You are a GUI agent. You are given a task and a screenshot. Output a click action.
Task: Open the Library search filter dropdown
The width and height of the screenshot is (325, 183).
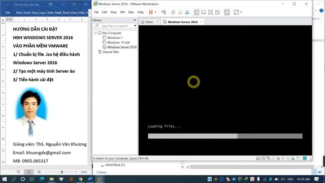[x=135, y=26]
